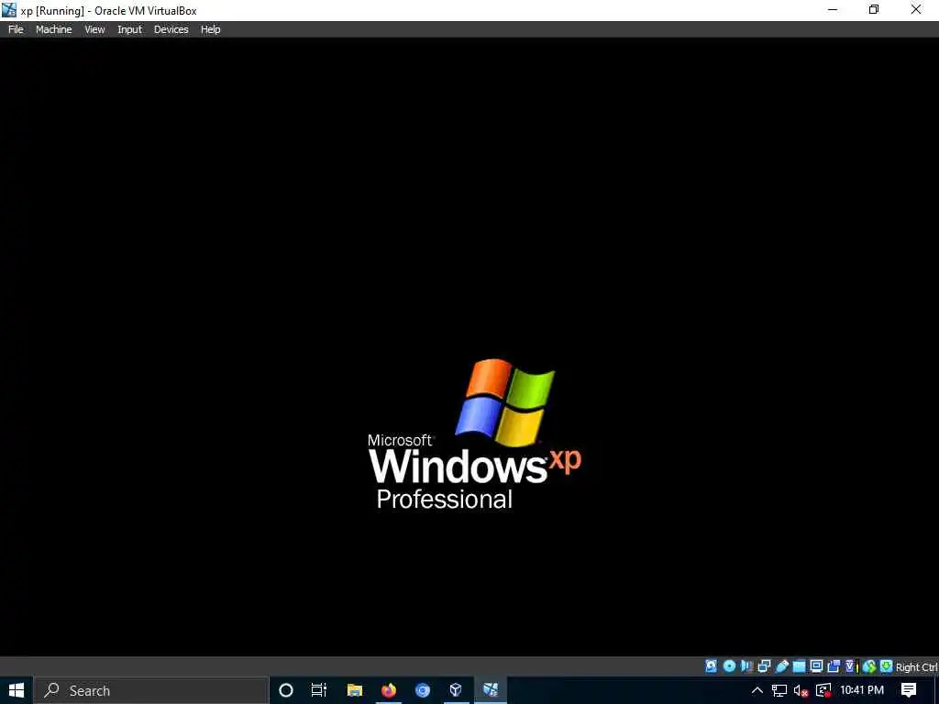Click the 10:41 PM clock
939x704 pixels.
pyautogui.click(x=862, y=690)
